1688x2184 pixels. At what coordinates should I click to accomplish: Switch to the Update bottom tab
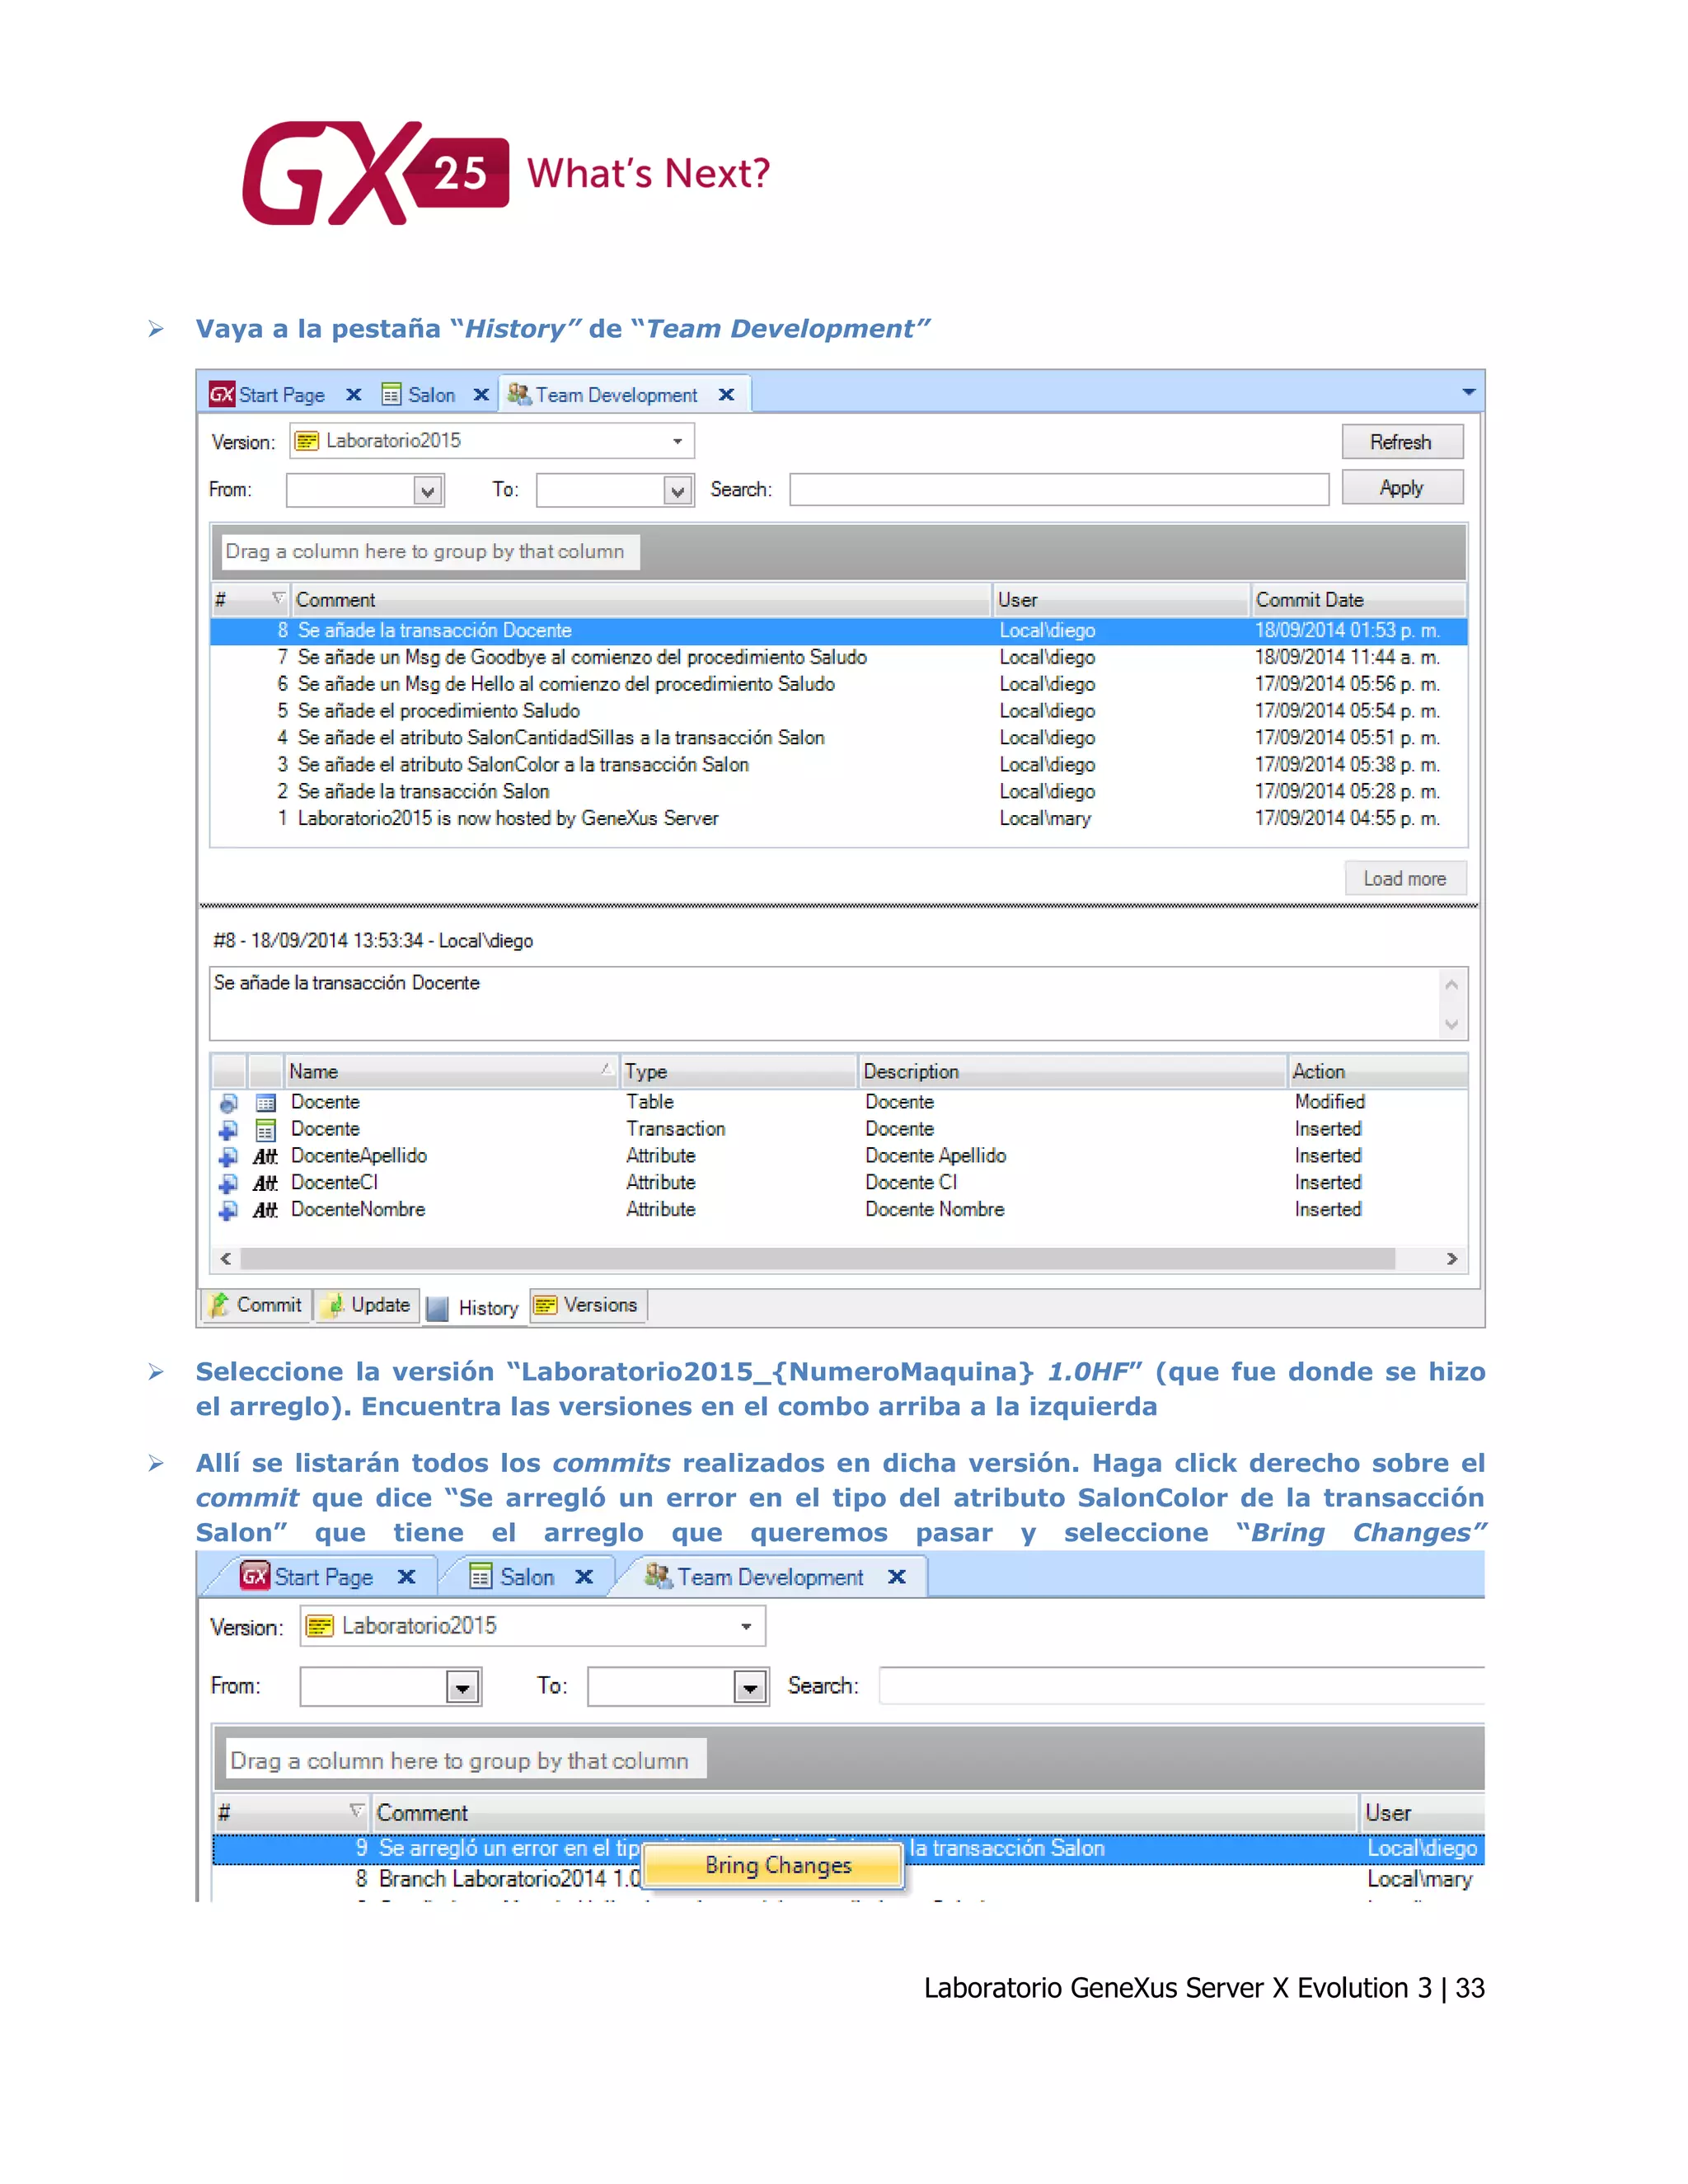[368, 1306]
